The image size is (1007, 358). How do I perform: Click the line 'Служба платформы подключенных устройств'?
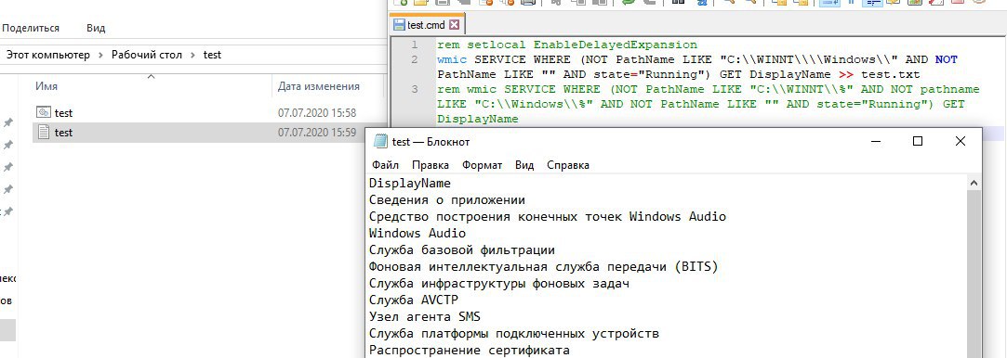click(514, 334)
